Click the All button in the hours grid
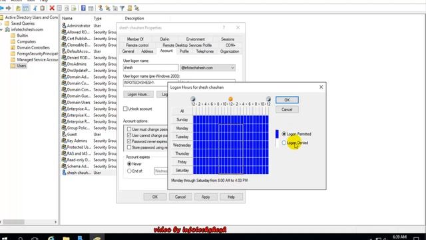Viewport: 426px width, 240px height. click(182, 111)
